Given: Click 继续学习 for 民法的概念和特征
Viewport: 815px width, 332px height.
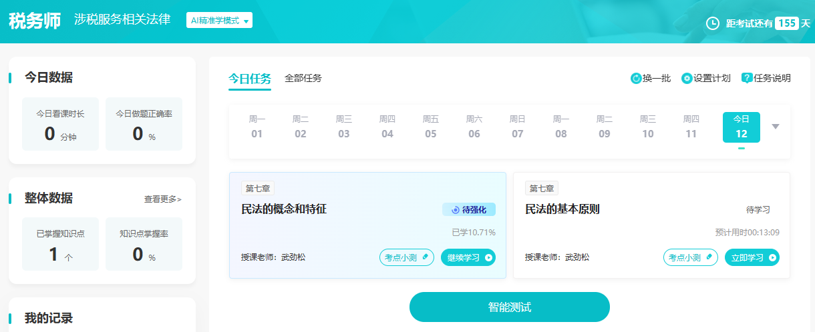Looking at the screenshot, I should tap(468, 257).
